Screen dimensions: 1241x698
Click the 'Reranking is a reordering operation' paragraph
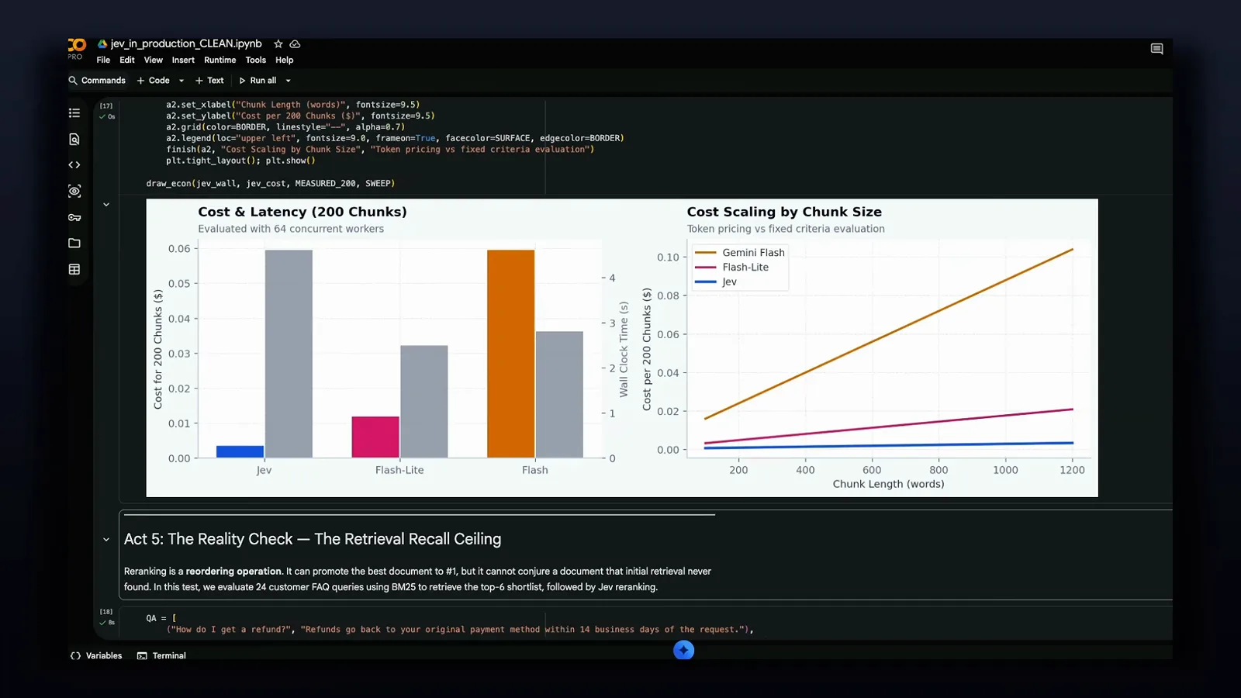417,579
